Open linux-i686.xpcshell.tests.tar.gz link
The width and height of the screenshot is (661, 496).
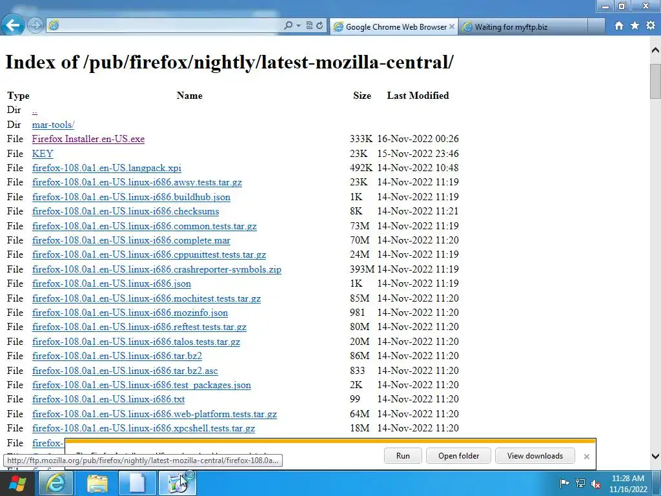143,429
